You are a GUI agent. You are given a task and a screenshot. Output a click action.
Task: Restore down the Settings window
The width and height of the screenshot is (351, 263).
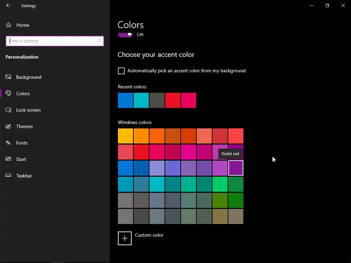pos(327,5)
